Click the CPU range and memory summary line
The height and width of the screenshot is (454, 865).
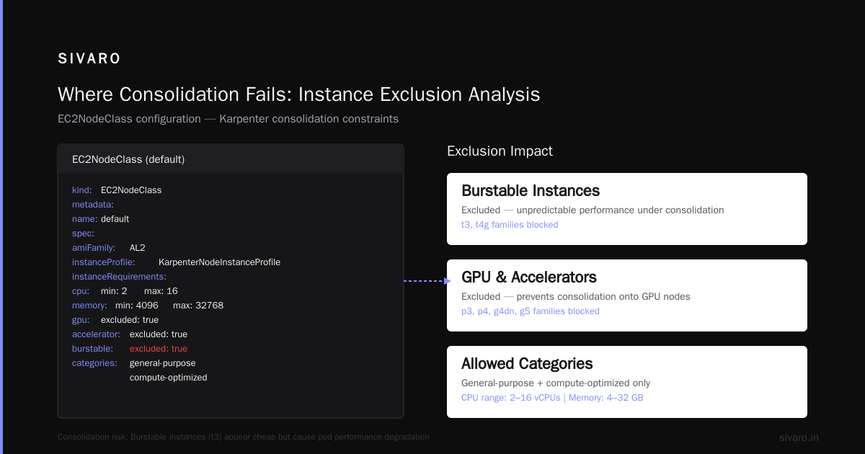(552, 398)
